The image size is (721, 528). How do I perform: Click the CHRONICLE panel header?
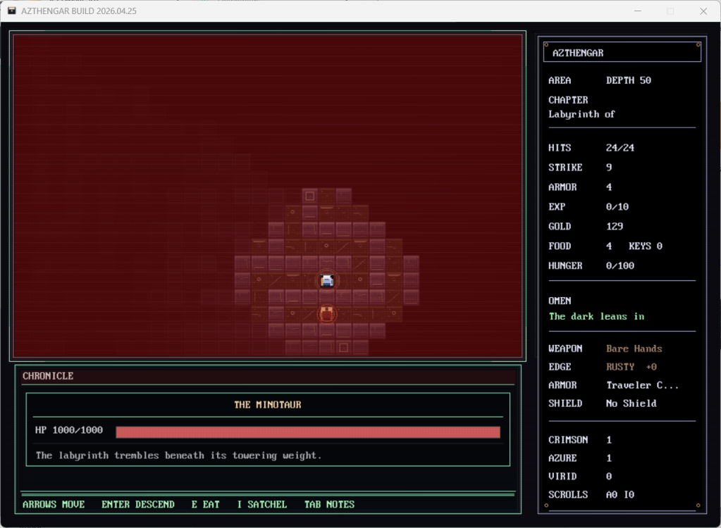click(x=48, y=376)
